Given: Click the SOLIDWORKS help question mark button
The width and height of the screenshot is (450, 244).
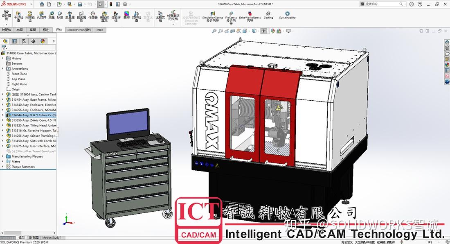Looking at the screenshot, I should [420, 4].
